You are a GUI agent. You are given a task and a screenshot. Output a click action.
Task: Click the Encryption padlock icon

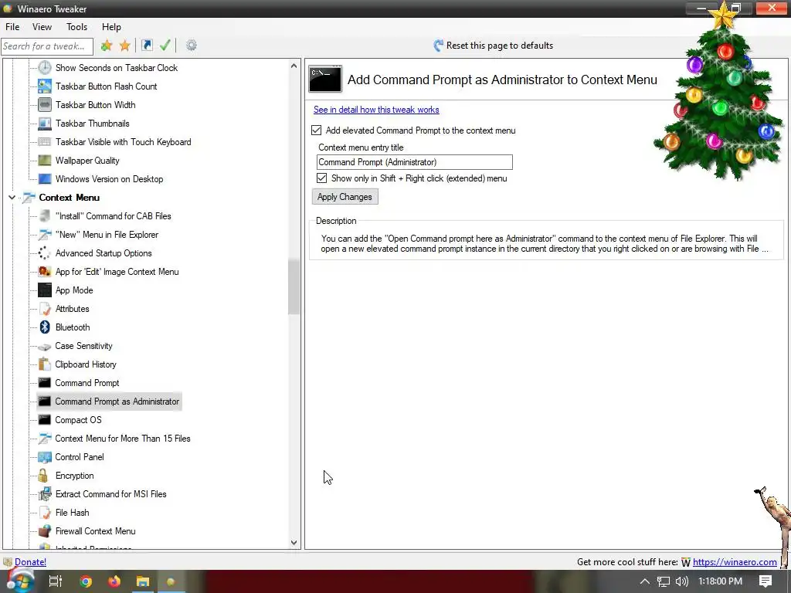pos(43,476)
